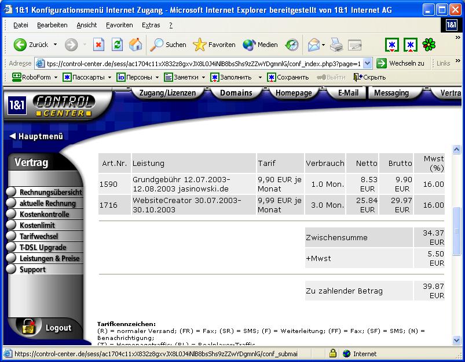Click the Сохранить save forms button
Viewport: 465px width, 362px height.
click(x=288, y=77)
